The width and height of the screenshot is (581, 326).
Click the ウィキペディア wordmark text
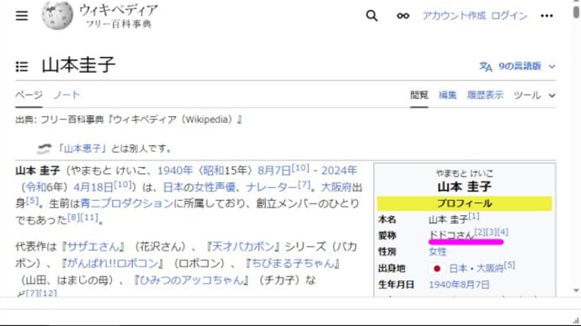pos(119,10)
